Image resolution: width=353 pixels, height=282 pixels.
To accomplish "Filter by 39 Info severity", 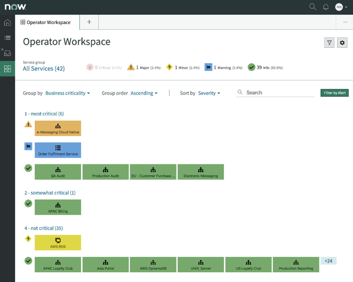I will [265, 67].
